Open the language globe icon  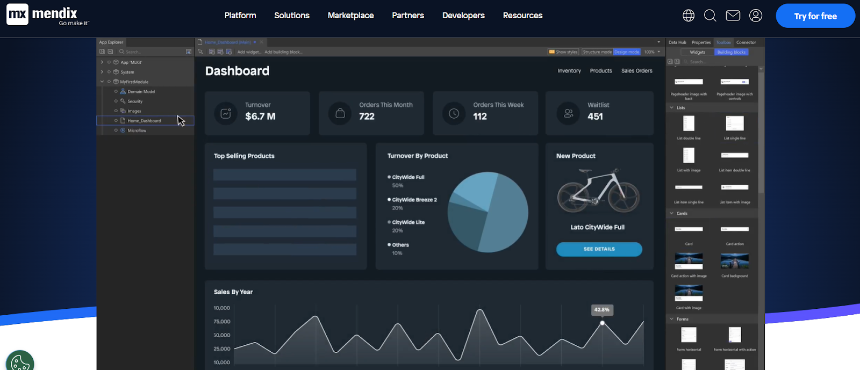[689, 16]
